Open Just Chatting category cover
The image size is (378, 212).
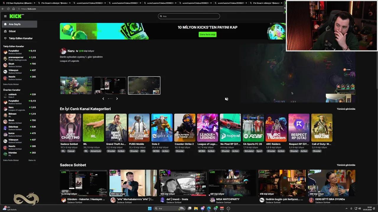(71, 127)
